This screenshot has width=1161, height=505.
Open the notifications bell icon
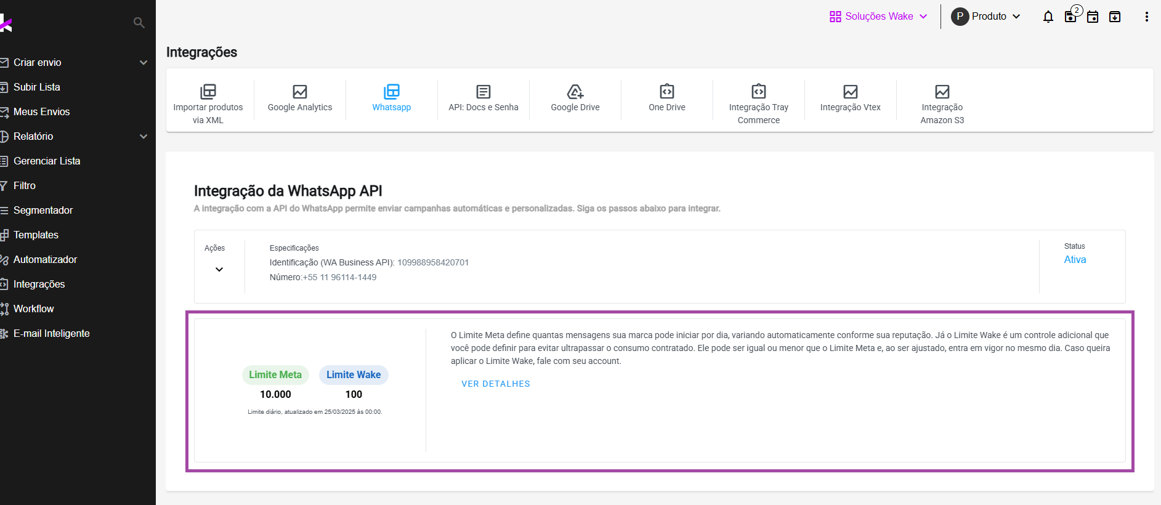click(x=1048, y=17)
